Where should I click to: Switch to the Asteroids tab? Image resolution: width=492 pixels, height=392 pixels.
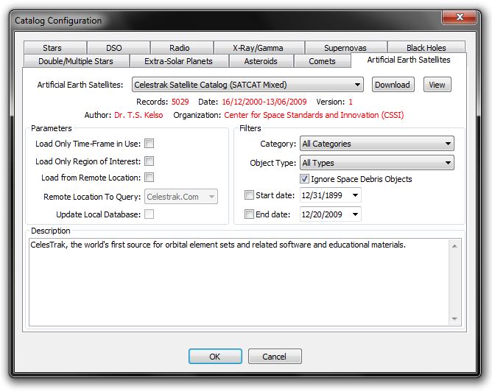[x=259, y=61]
